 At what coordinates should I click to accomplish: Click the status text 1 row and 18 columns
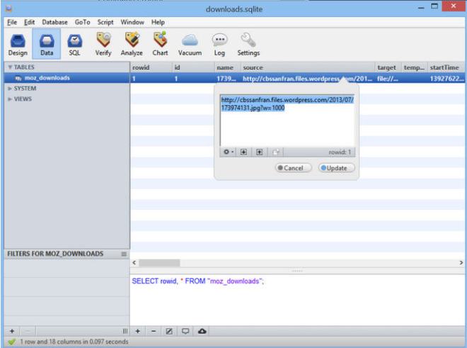pyautogui.click(x=74, y=342)
